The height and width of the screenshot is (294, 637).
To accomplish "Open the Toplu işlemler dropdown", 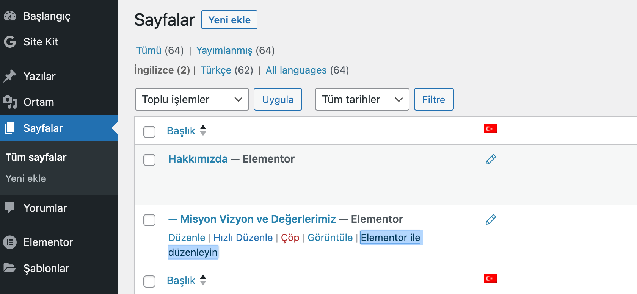I will [x=191, y=99].
